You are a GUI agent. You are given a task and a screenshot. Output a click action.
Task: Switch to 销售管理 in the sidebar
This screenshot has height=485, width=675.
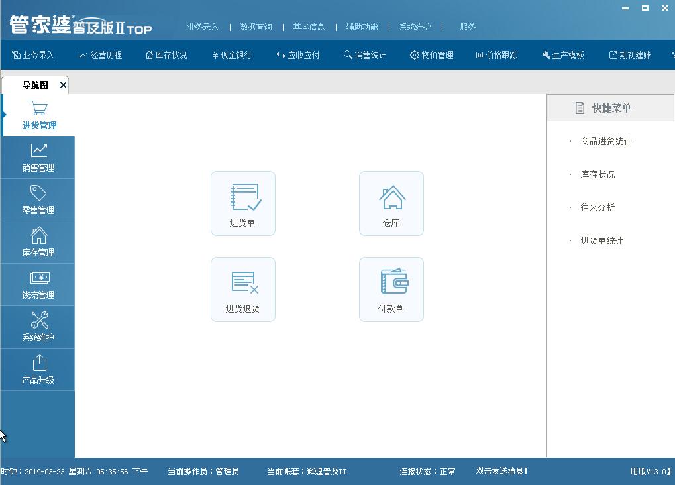38,157
